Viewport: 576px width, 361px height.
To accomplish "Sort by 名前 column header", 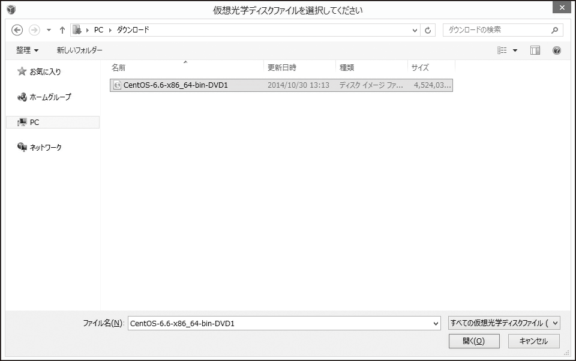I will click(187, 68).
